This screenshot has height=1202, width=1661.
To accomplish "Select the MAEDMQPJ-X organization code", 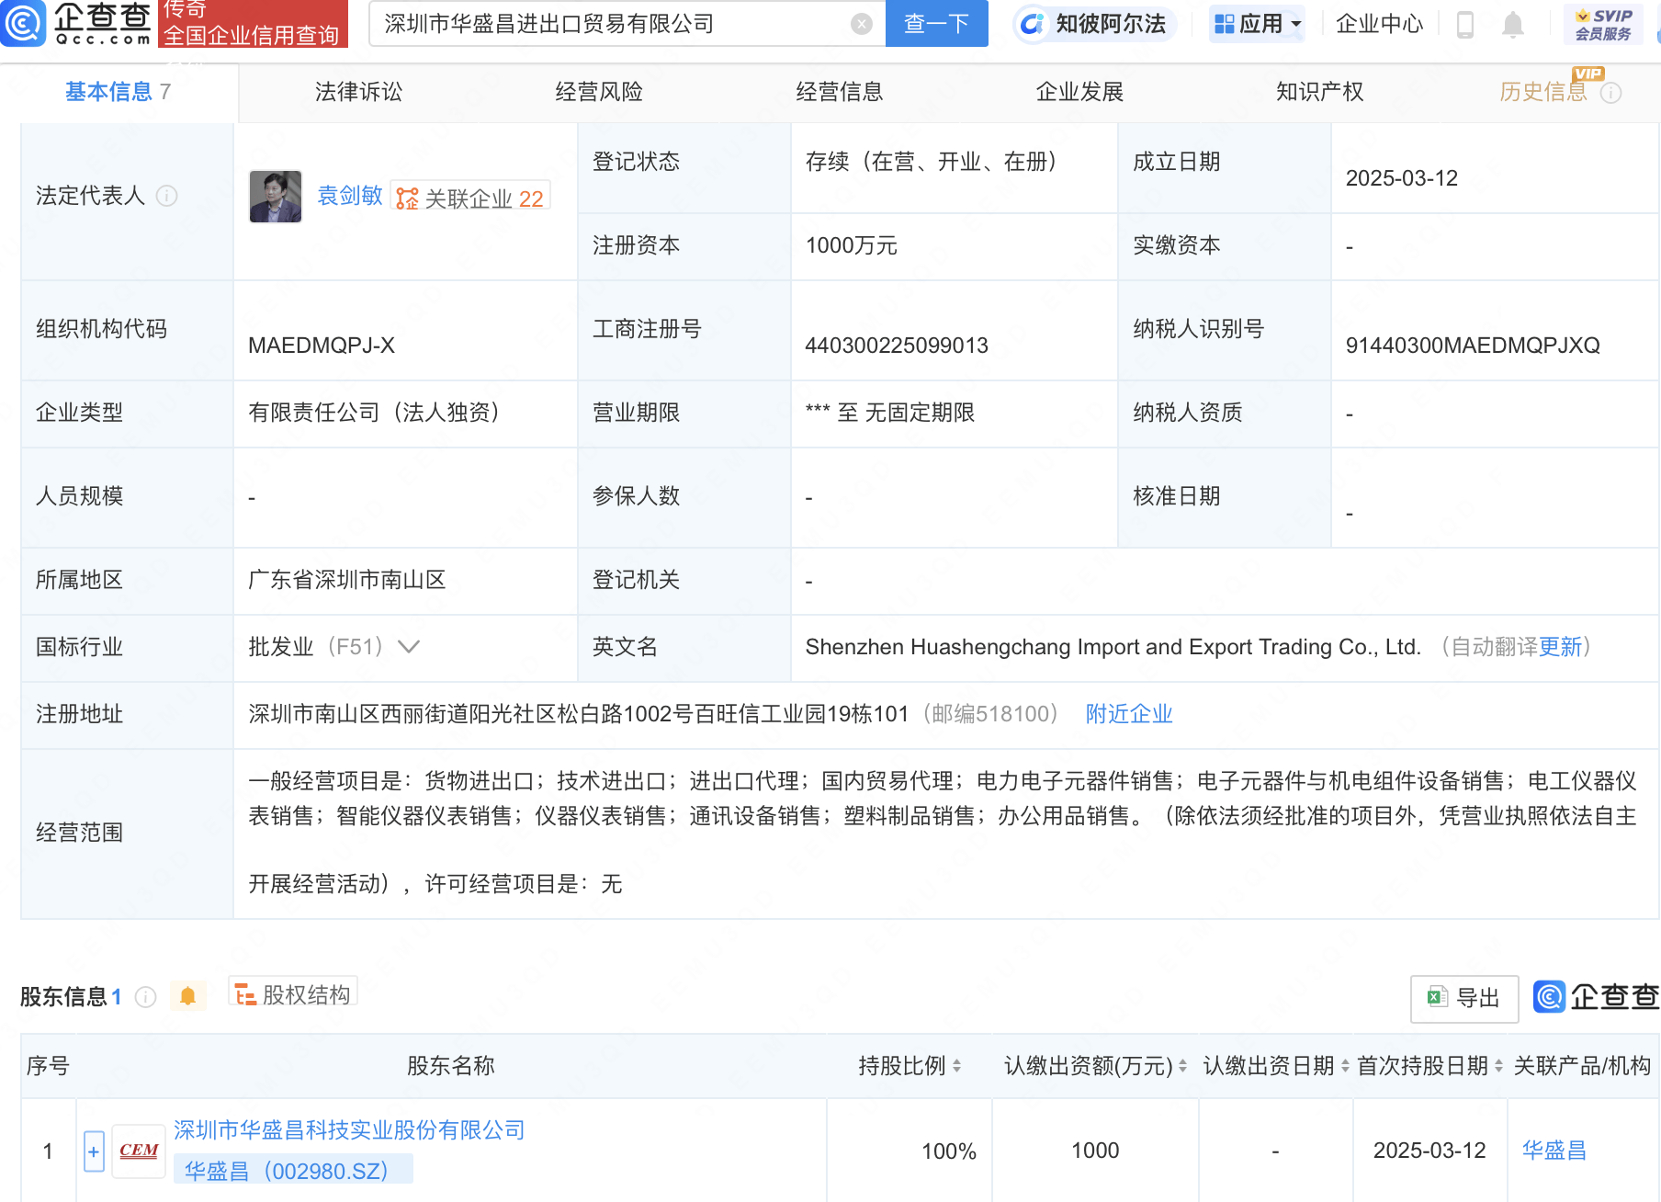I will (322, 346).
